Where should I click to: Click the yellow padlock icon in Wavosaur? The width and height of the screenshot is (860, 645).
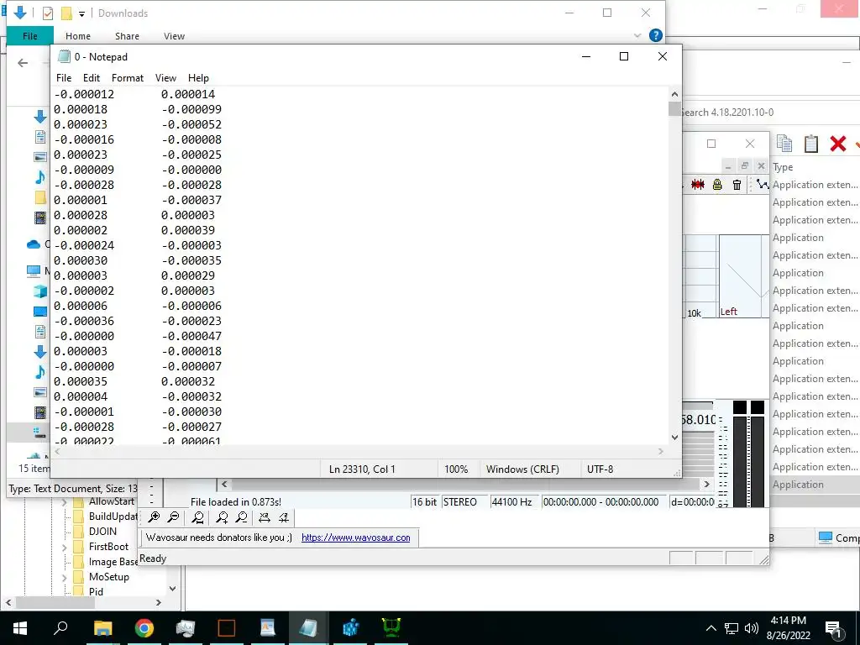[717, 184]
